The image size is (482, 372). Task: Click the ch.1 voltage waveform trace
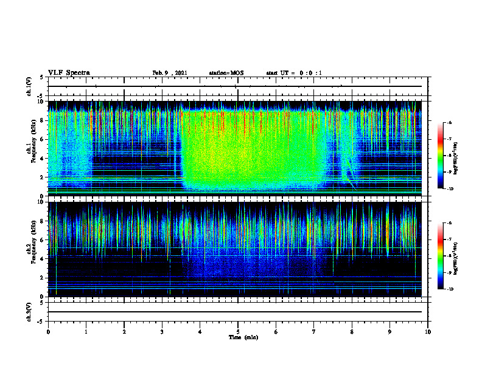pyautogui.click(x=235, y=86)
